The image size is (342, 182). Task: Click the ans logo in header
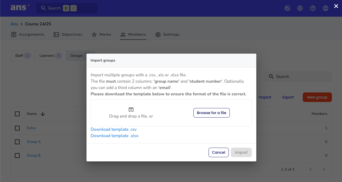[x=20, y=7]
